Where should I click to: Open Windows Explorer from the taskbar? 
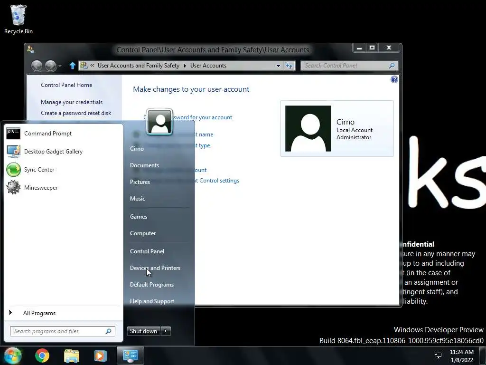click(x=72, y=355)
